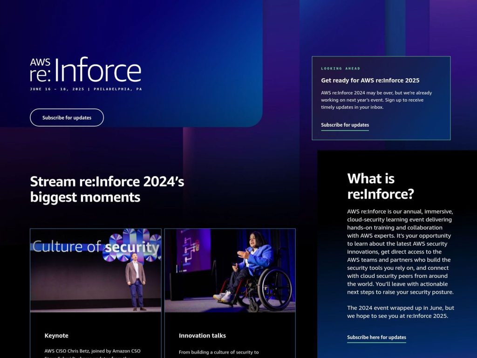477x358 pixels.
Task: Click the Get ready for AWS re:Inforce 2025 heading
Action: (370, 80)
